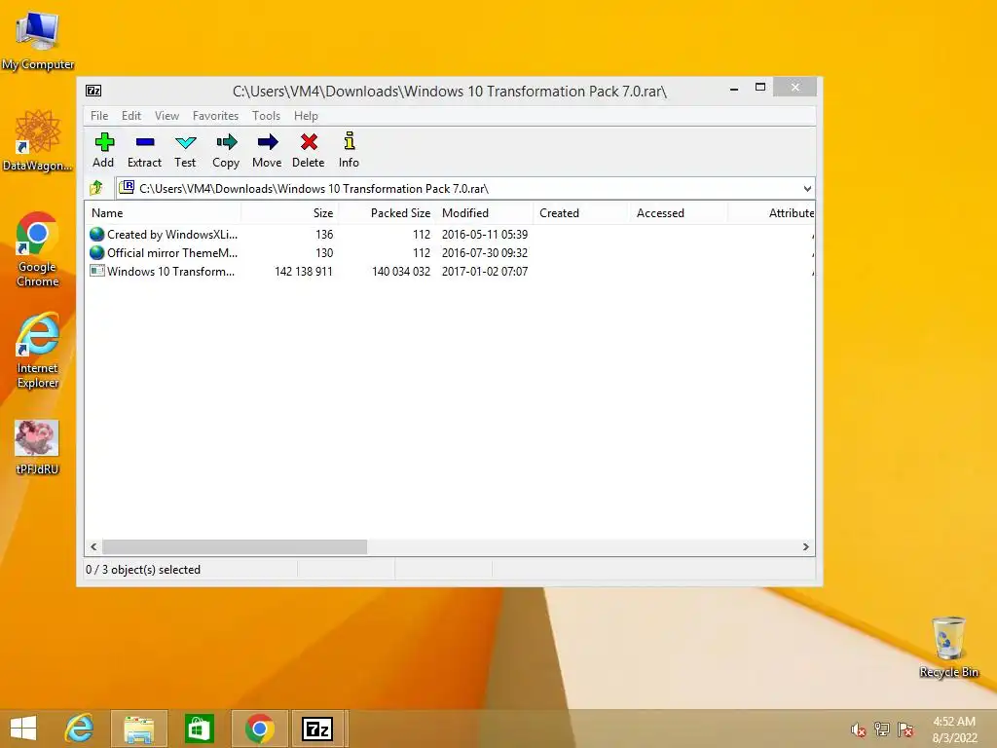The width and height of the screenshot is (997, 748).
Task: Sort by Modified column header
Action: pos(485,213)
